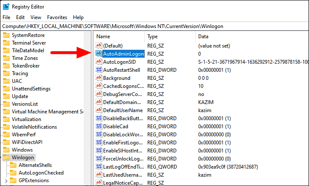This screenshot has width=309, height=186.
Task: Select the GPExtensions subkey
Action: (34, 180)
